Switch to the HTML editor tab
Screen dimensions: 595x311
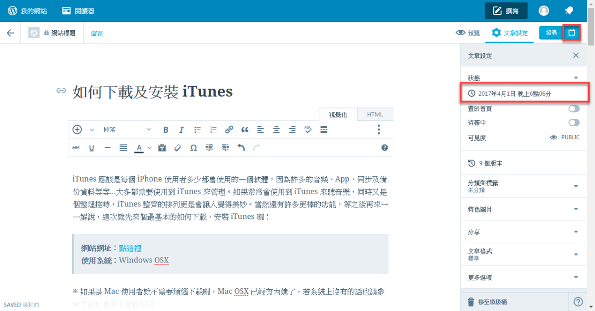tap(375, 114)
